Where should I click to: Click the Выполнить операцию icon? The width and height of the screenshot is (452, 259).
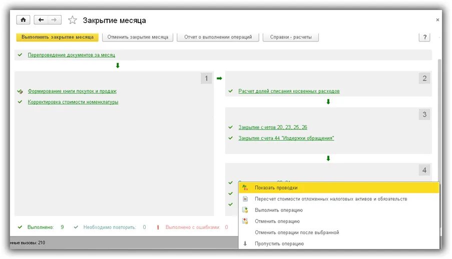point(245,210)
